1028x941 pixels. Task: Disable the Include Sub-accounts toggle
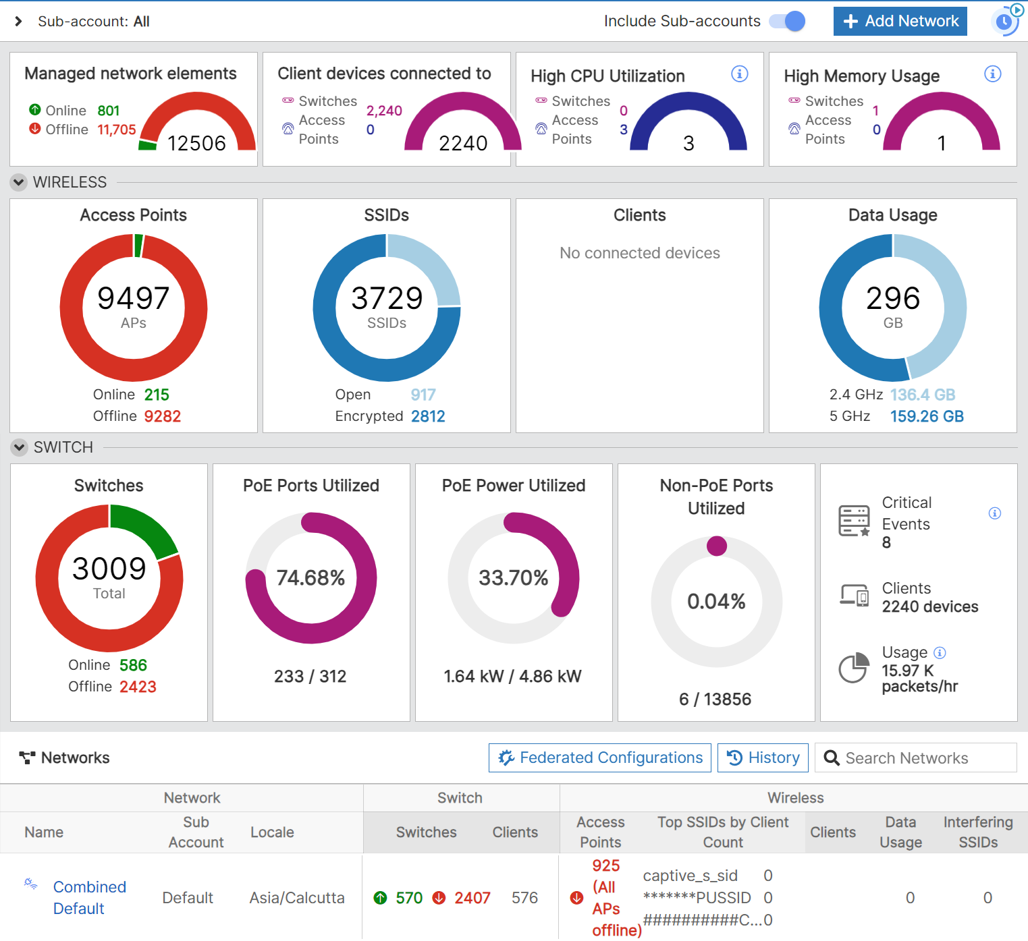point(786,21)
